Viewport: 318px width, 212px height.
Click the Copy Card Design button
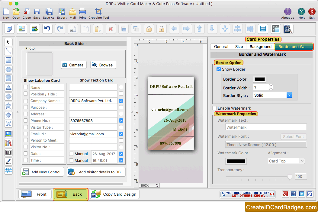coord(114,194)
